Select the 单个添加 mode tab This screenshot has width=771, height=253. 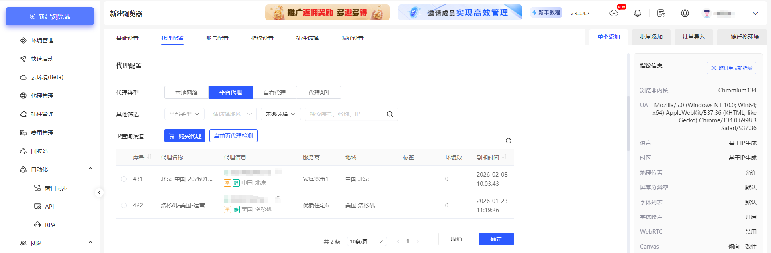tap(608, 37)
